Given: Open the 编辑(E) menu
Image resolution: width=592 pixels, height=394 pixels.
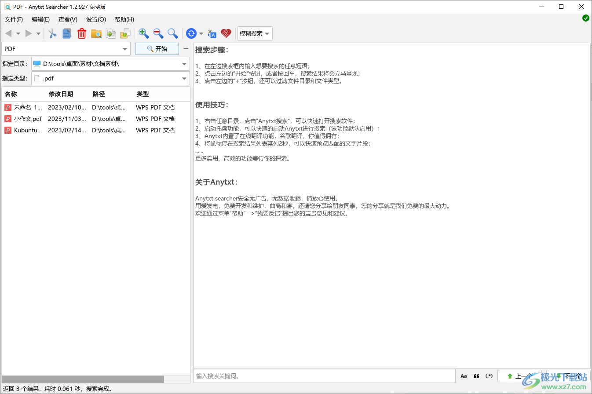Looking at the screenshot, I should click(40, 19).
